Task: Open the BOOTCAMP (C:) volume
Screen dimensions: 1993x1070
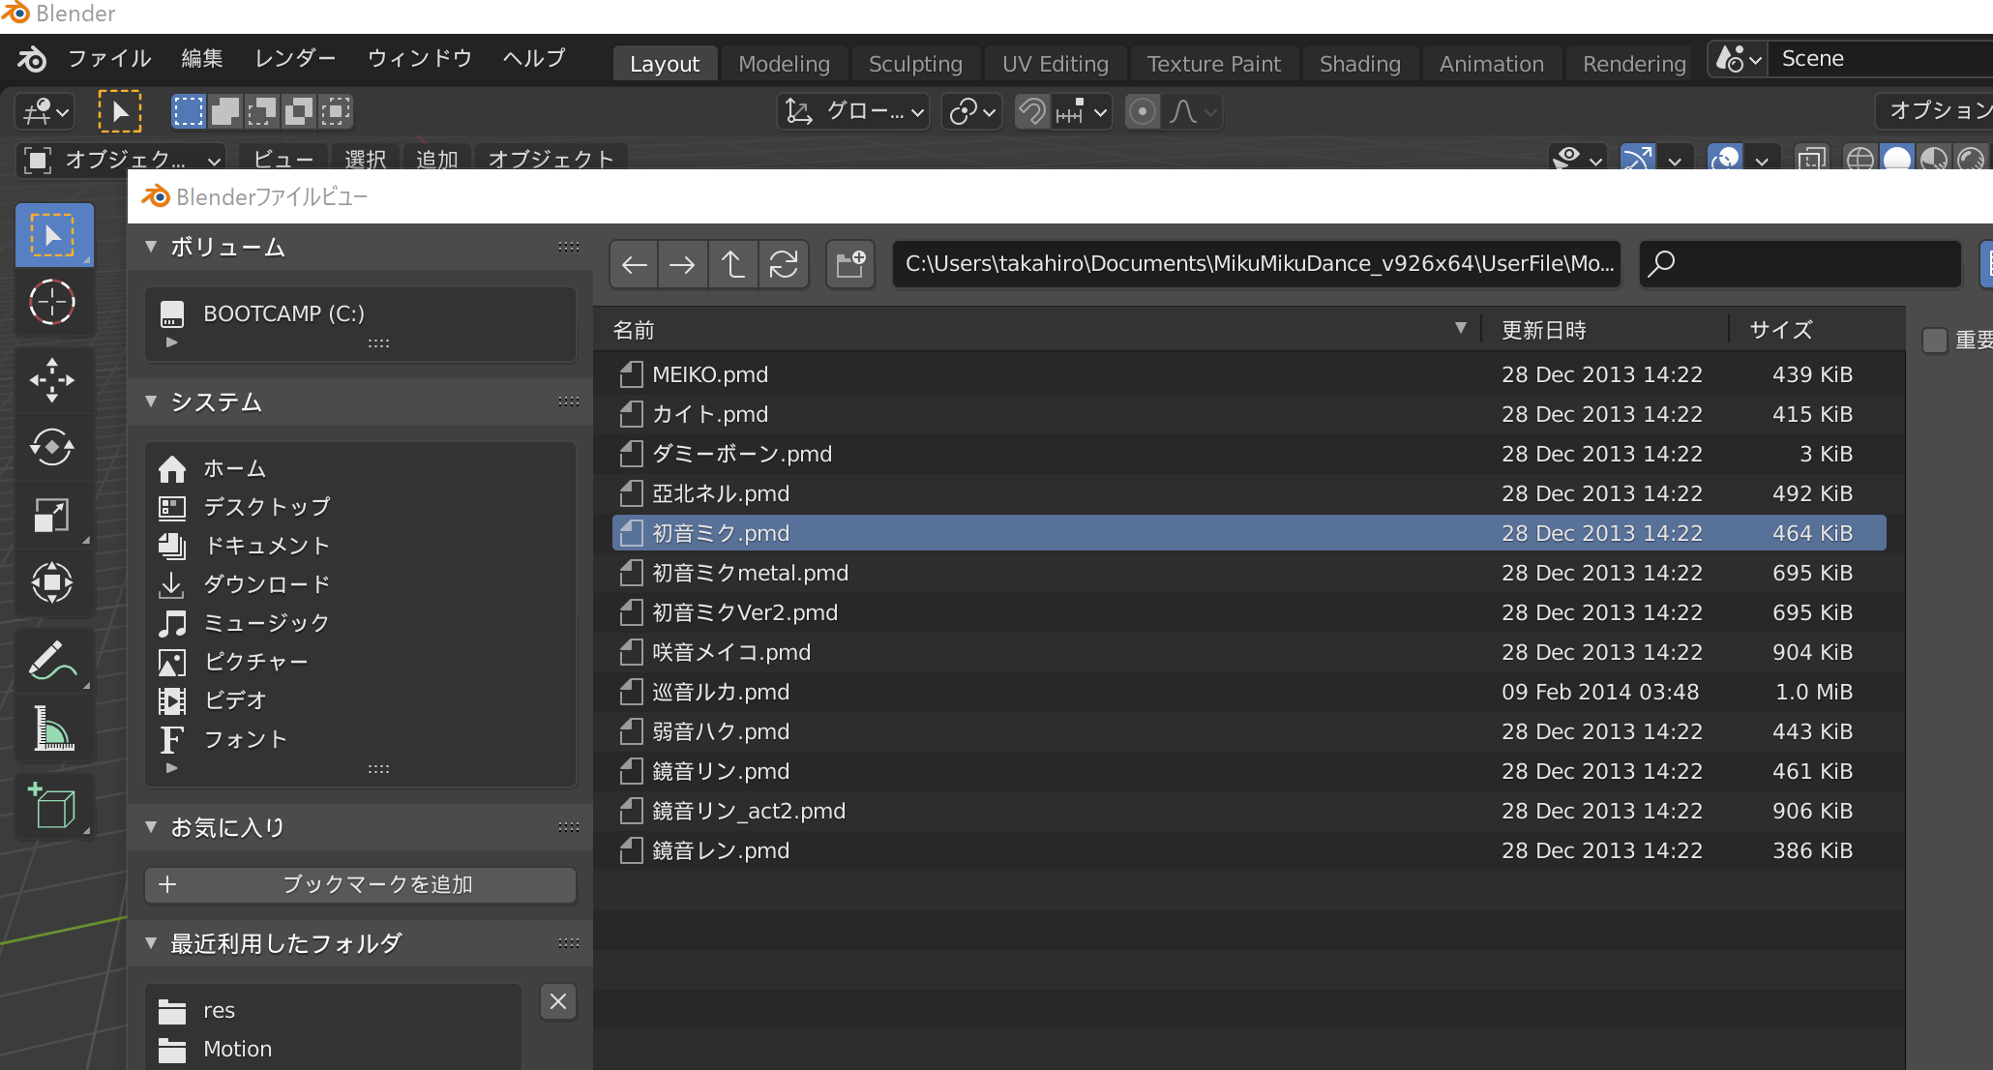Action: 360,313
